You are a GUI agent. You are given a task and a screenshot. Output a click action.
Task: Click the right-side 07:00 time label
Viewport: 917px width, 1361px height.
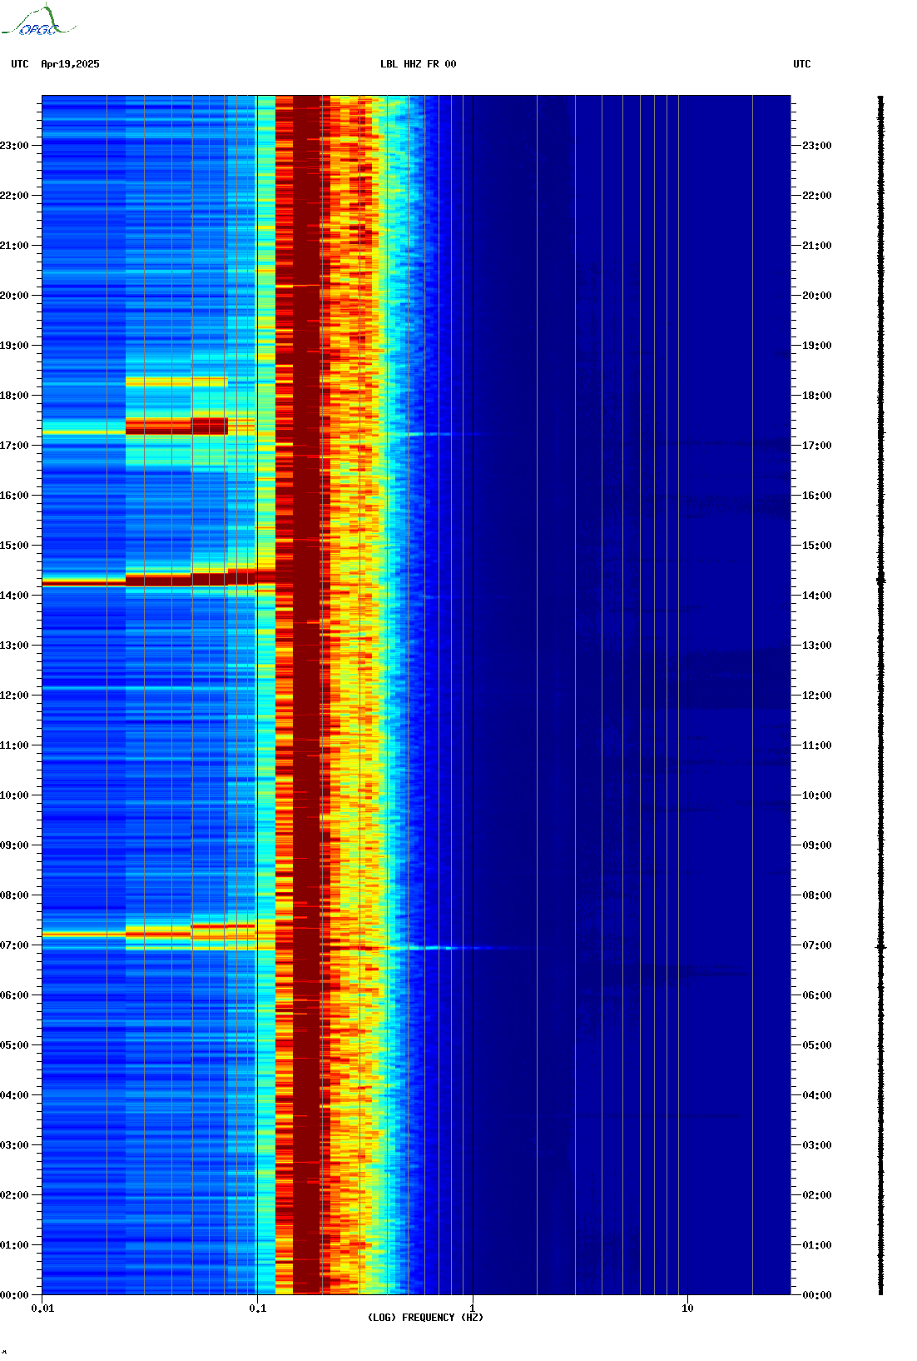(816, 945)
